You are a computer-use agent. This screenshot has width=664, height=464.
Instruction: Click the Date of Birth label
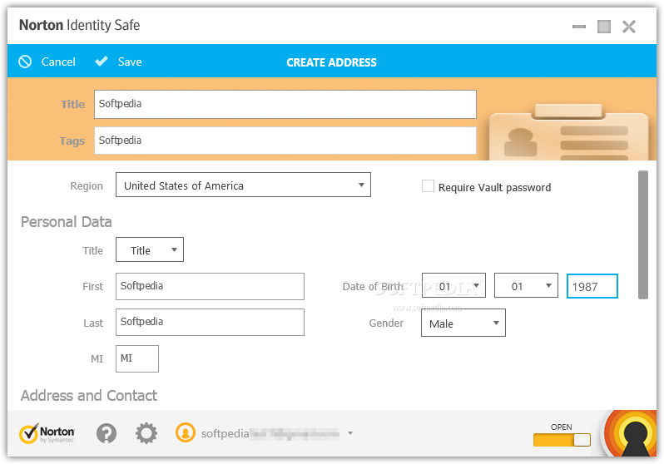tap(373, 287)
